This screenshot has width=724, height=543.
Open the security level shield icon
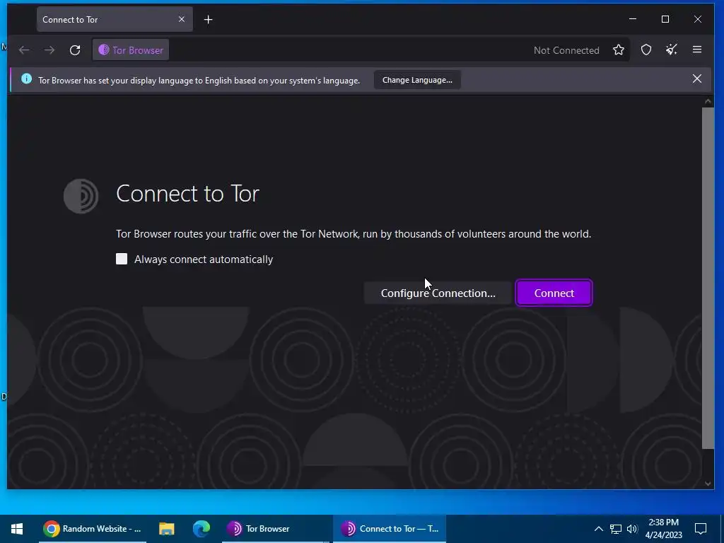[646, 50]
